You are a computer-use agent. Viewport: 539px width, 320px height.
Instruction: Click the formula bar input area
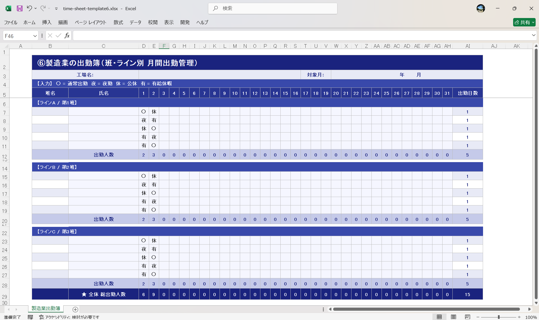pos(301,35)
